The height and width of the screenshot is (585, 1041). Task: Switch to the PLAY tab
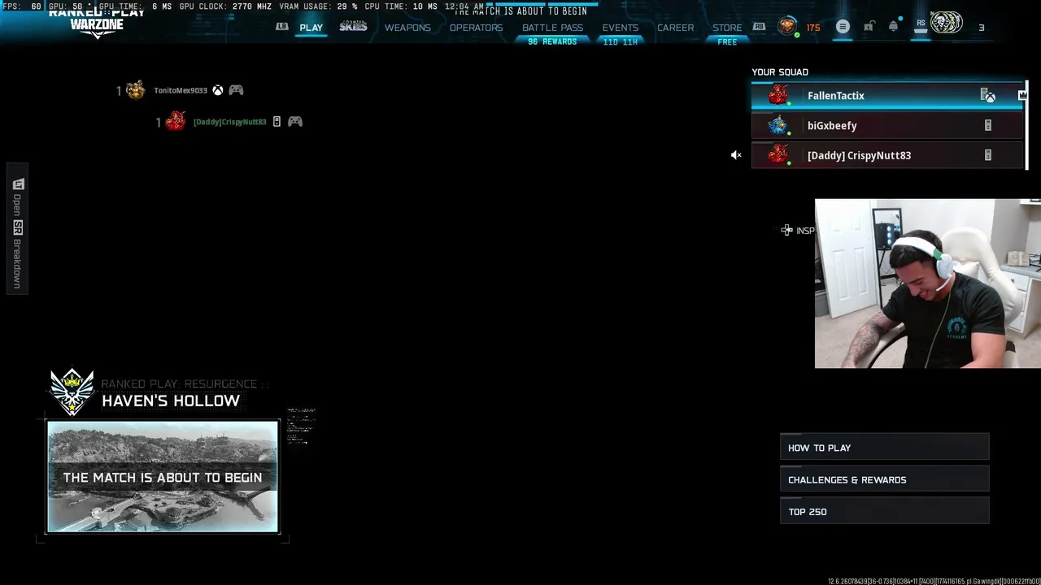pos(311,28)
